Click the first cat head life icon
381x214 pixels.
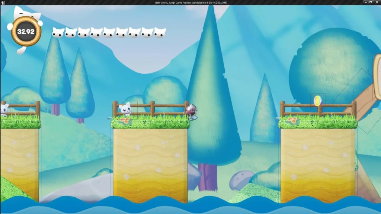(x=58, y=33)
